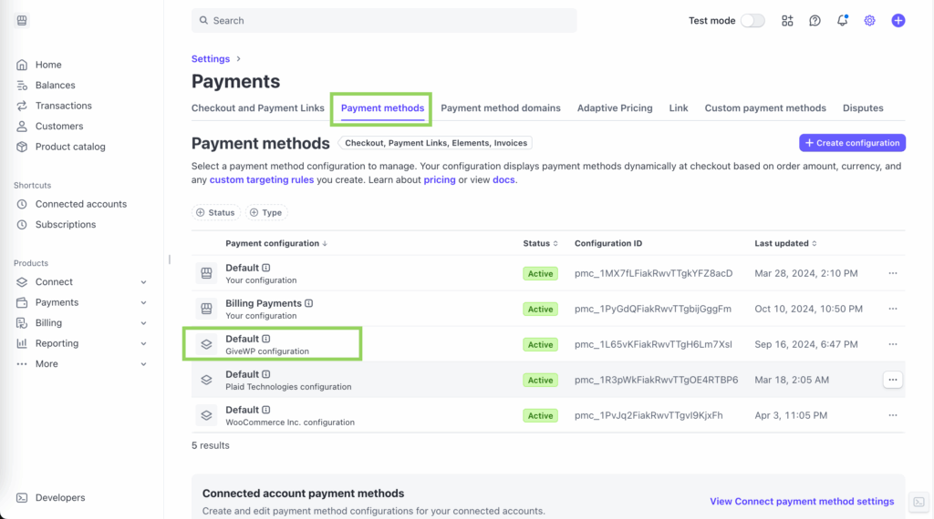Image resolution: width=934 pixels, height=519 pixels.
Task: Open the Developers terminal icon in sidebar
Action: [x=23, y=498]
